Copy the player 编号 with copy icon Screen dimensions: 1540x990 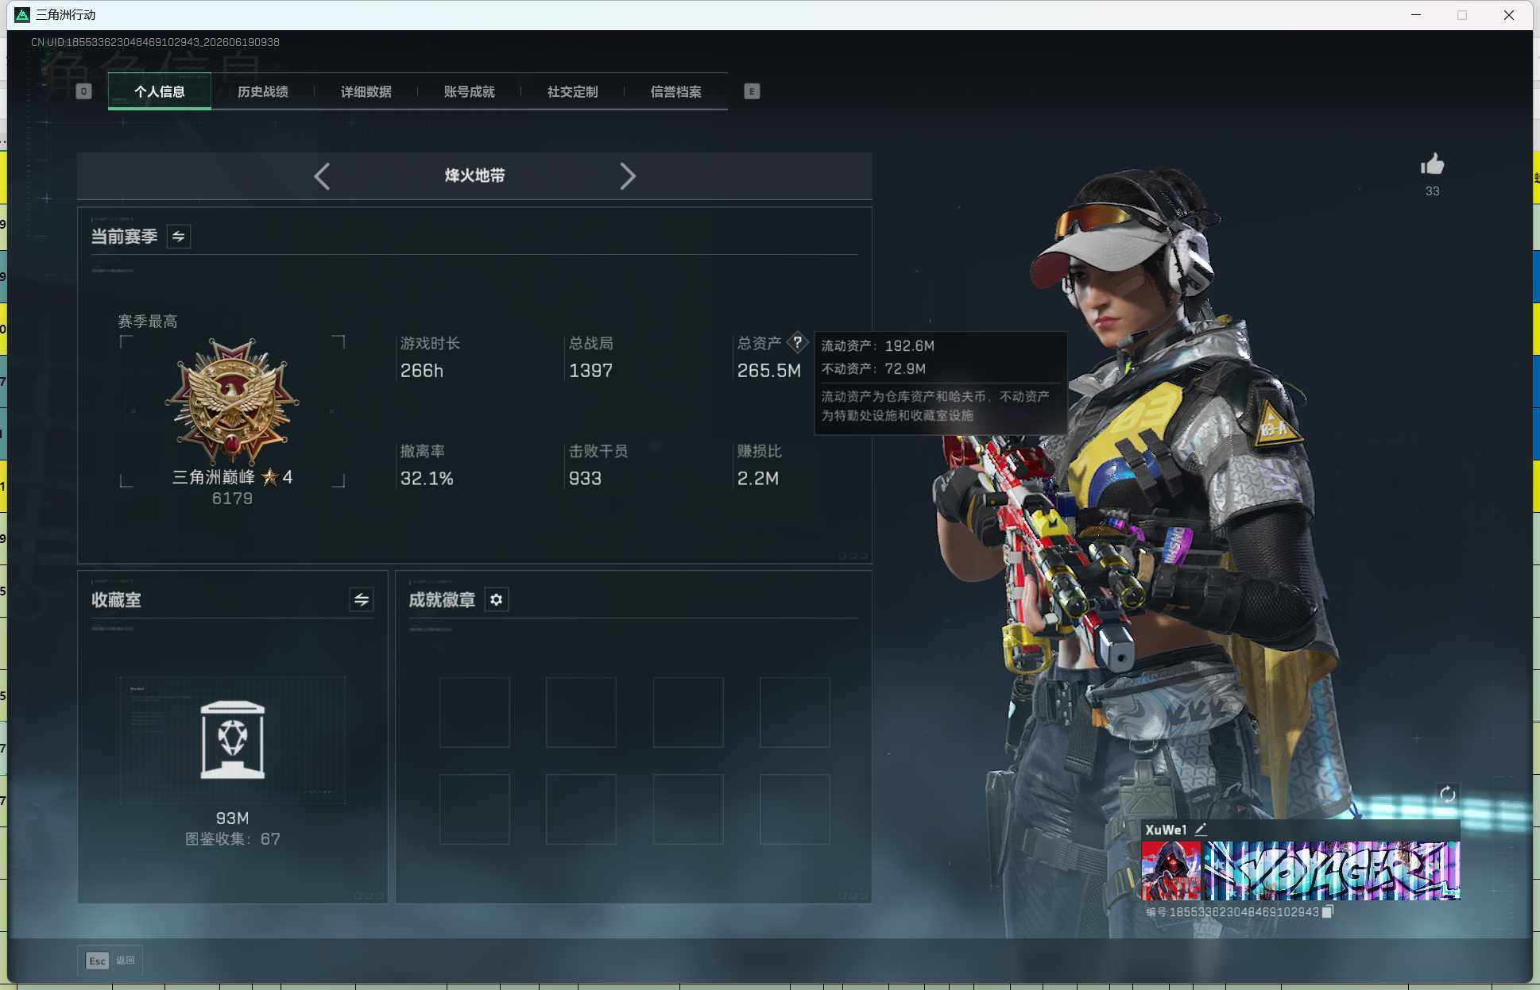[x=1327, y=912]
